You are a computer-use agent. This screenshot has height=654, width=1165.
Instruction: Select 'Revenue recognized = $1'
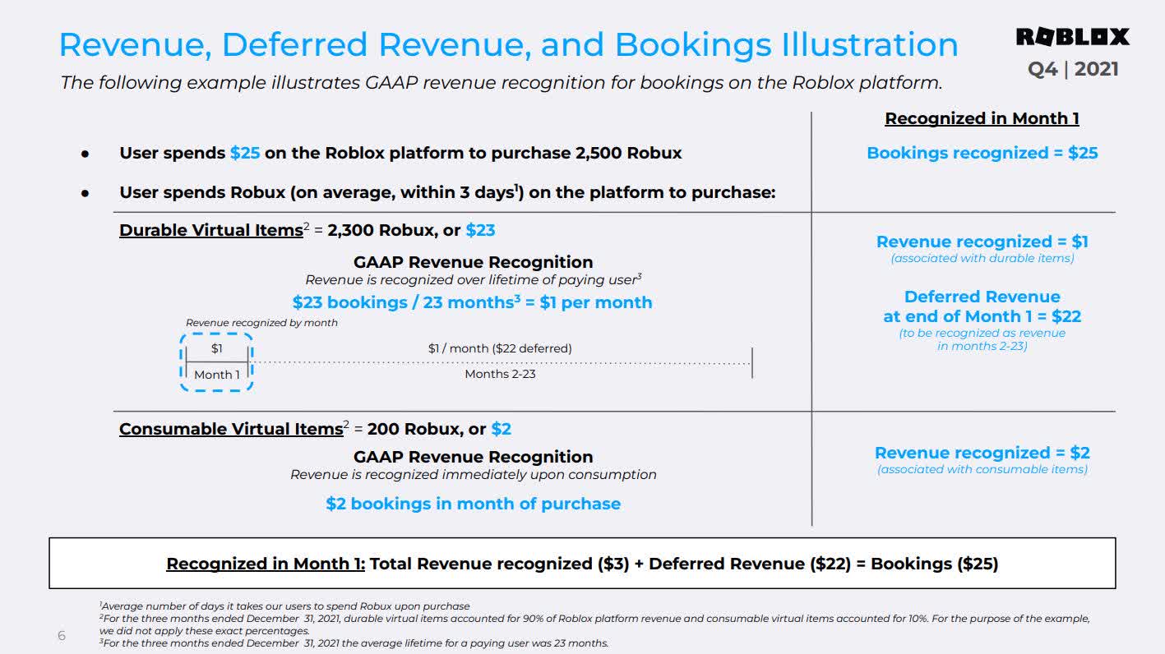(982, 242)
